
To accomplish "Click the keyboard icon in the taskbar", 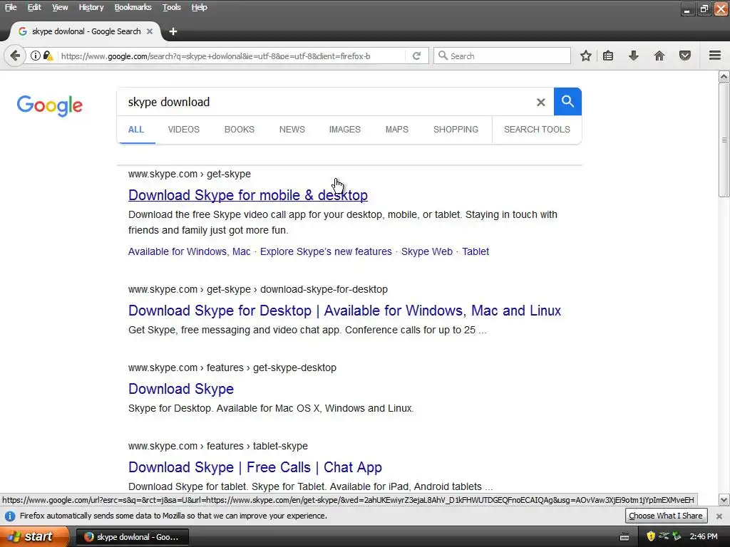I will 624,537.
